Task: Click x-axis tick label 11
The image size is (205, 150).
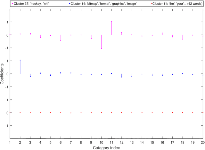Action: click(111, 142)
